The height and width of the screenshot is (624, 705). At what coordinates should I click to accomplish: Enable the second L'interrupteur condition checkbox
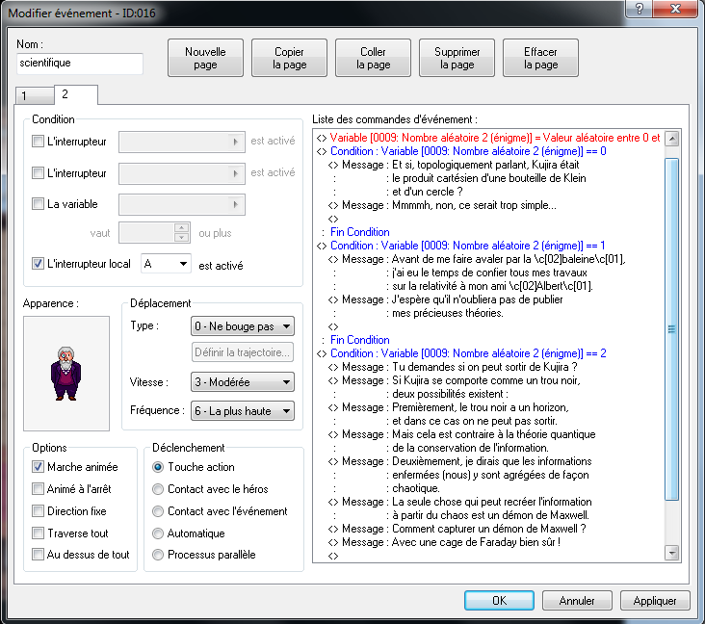[x=38, y=172]
